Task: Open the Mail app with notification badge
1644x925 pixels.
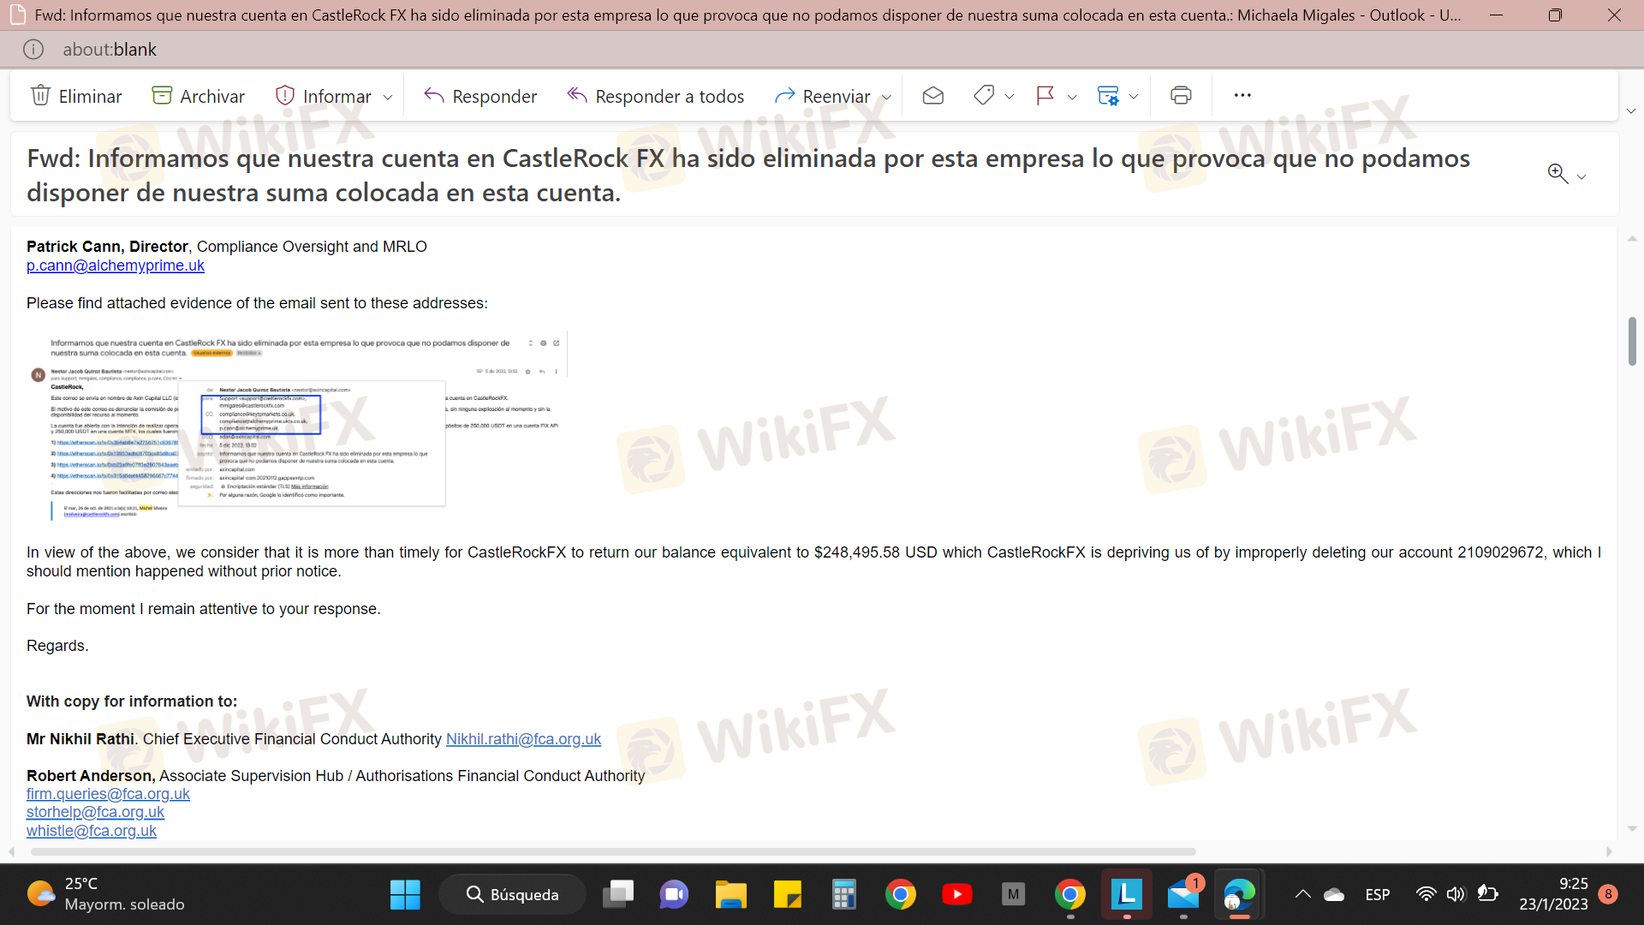Action: [1184, 894]
